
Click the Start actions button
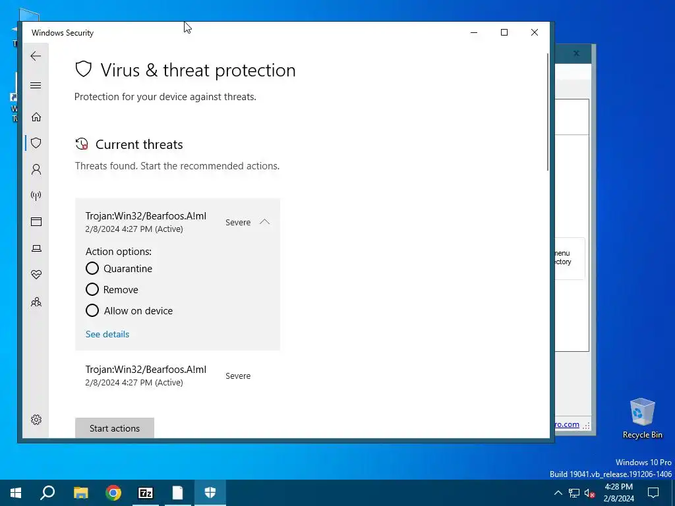click(x=115, y=428)
